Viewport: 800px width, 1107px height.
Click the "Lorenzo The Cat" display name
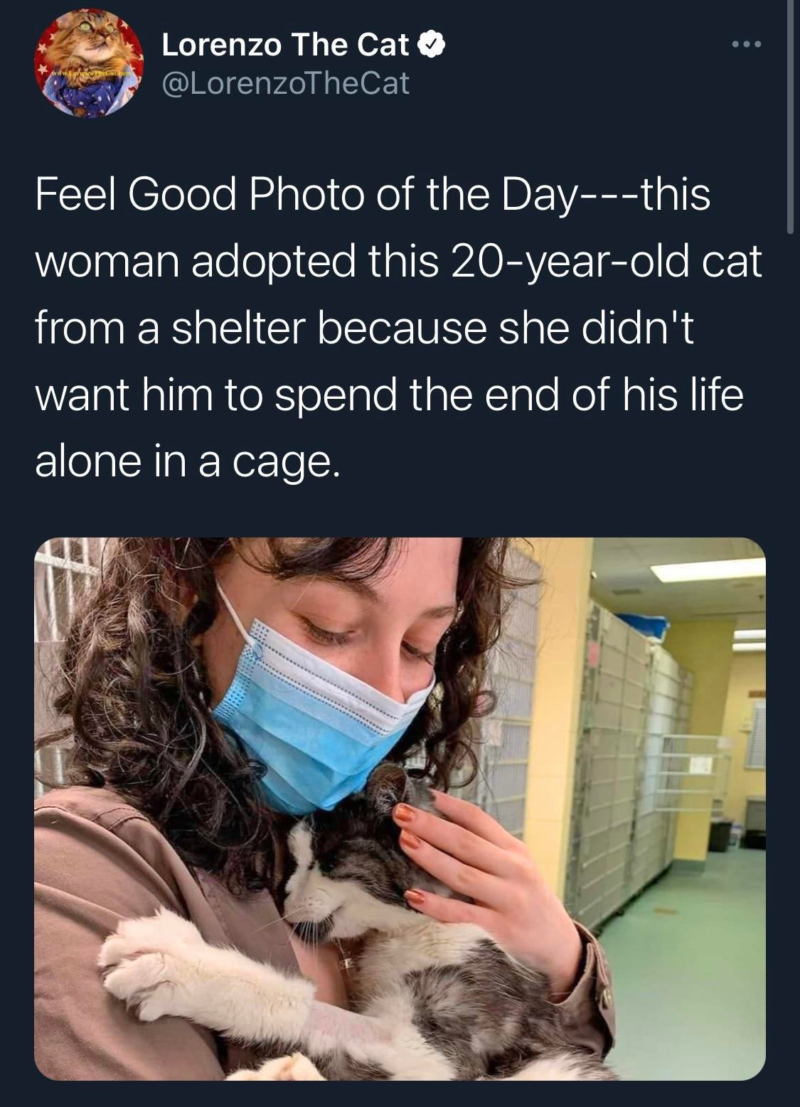(x=285, y=45)
